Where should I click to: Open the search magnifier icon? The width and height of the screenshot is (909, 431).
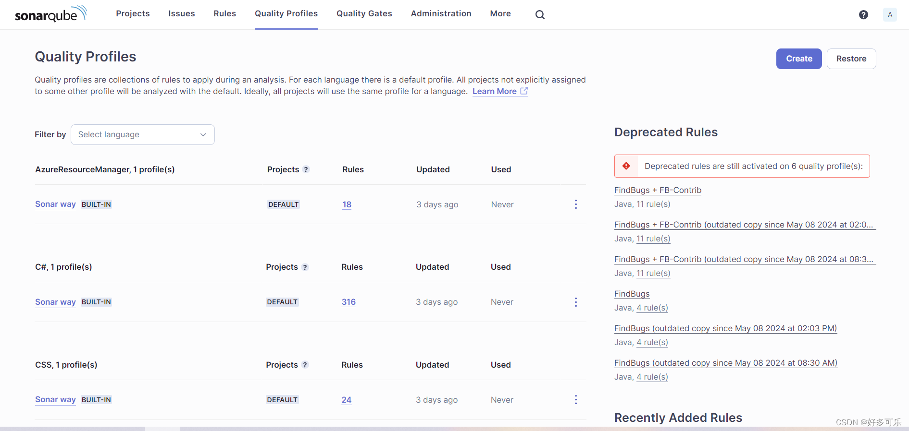pos(540,15)
